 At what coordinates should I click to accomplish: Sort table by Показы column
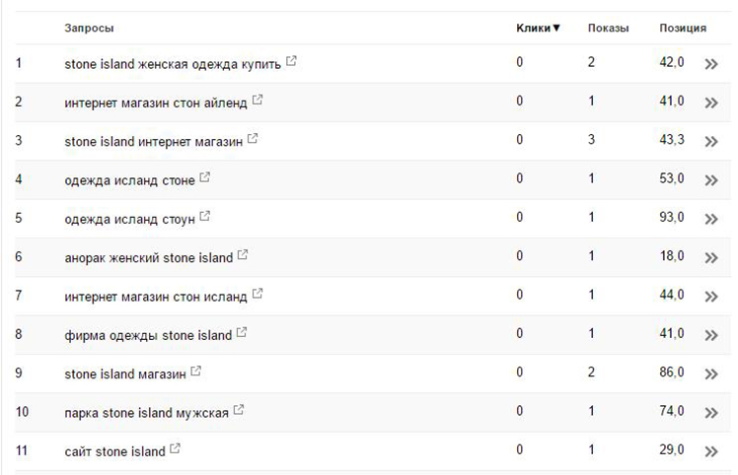(x=608, y=29)
